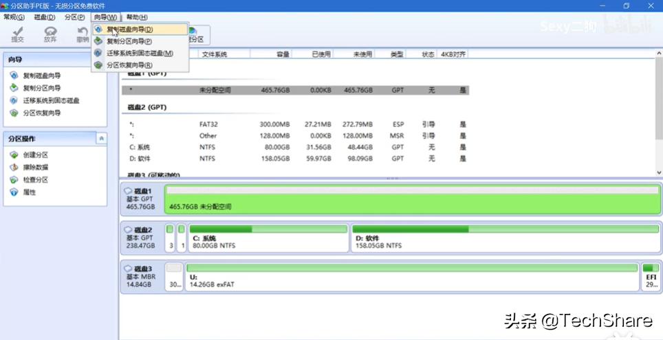Viewport: 663px width, 340px height.
Task: Select D: 软件 partition block on 磁盘2
Action: [506, 238]
